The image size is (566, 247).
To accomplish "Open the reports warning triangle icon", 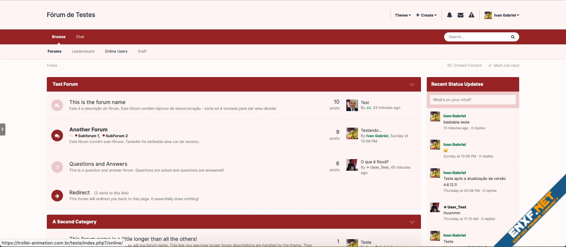I will (x=472, y=15).
